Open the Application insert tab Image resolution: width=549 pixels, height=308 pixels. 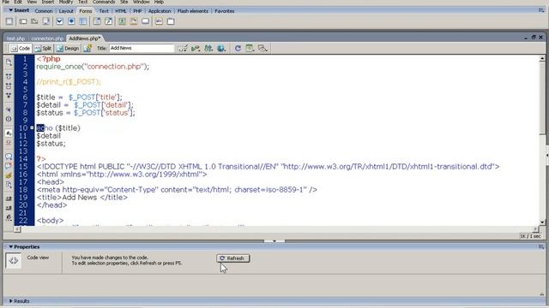click(x=160, y=11)
